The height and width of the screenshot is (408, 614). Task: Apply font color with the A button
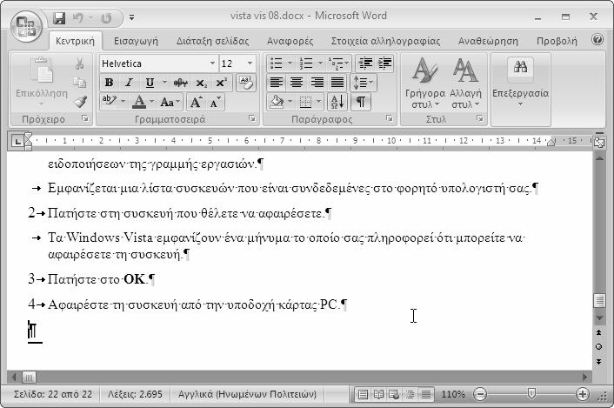(x=138, y=102)
